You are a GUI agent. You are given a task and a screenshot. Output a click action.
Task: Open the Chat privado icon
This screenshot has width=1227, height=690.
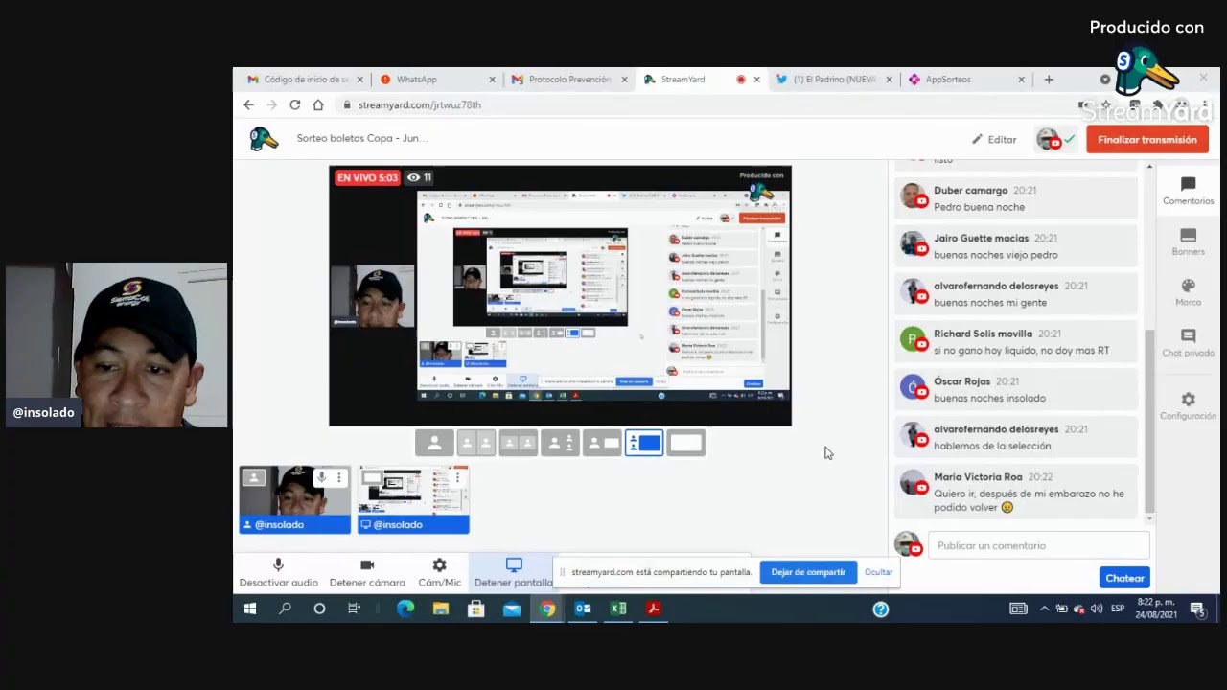pos(1188,343)
